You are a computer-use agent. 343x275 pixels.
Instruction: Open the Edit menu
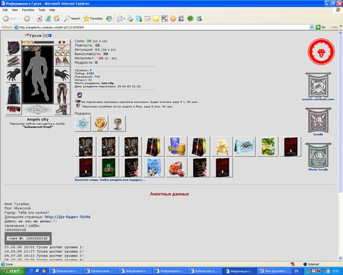point(5,10)
